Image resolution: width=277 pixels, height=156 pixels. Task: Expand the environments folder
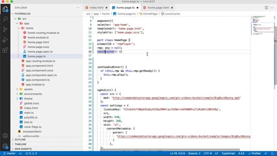(x=17, y=94)
